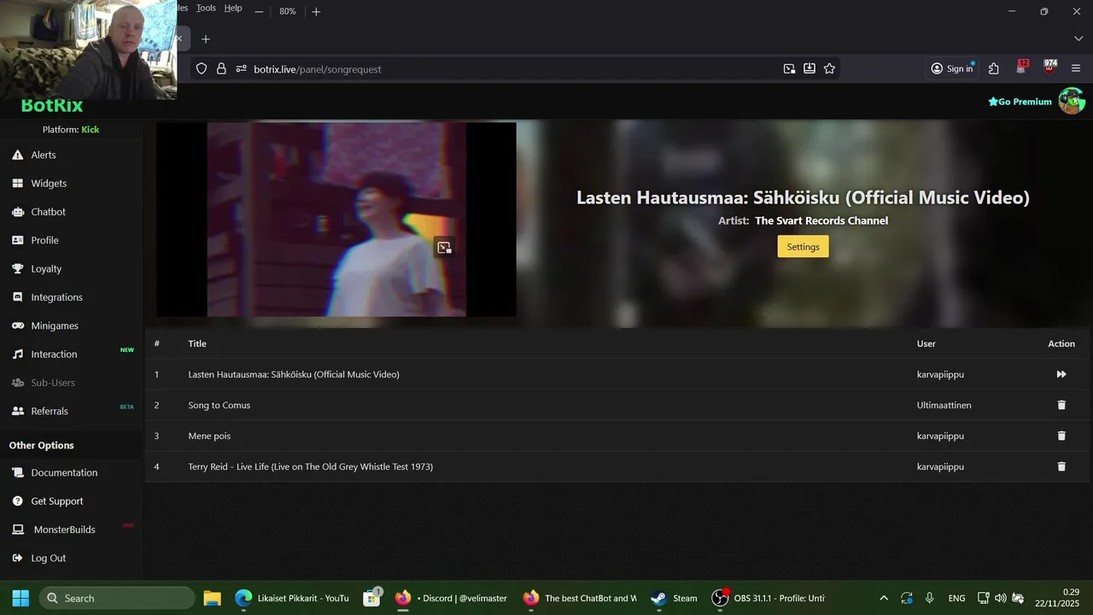Open the Help menu
The width and height of the screenshot is (1093, 615).
233,8
